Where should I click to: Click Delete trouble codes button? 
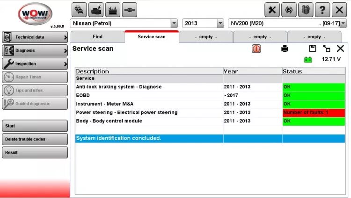35,139
